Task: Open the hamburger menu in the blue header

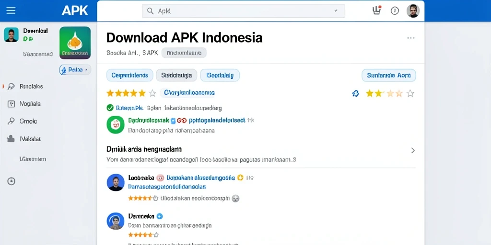Action: coord(11,11)
